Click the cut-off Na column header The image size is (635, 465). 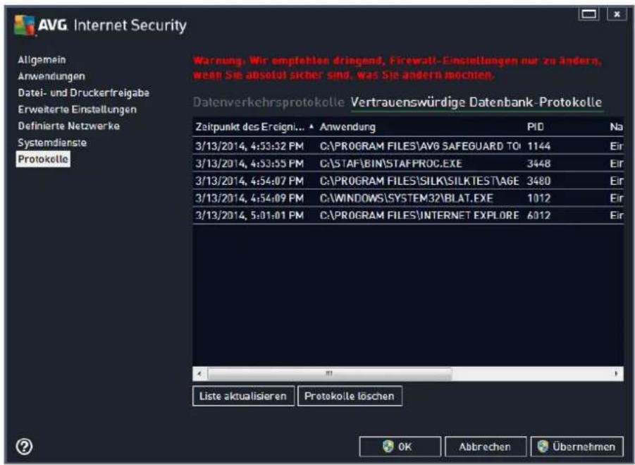[x=615, y=127]
